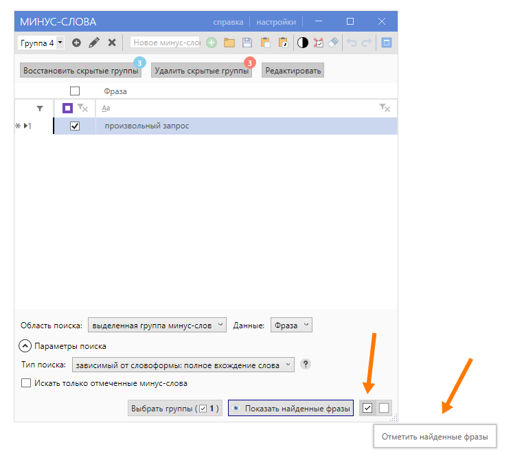The width and height of the screenshot is (513, 456).
Task: Click the Фраза column header
Action: 115,91
